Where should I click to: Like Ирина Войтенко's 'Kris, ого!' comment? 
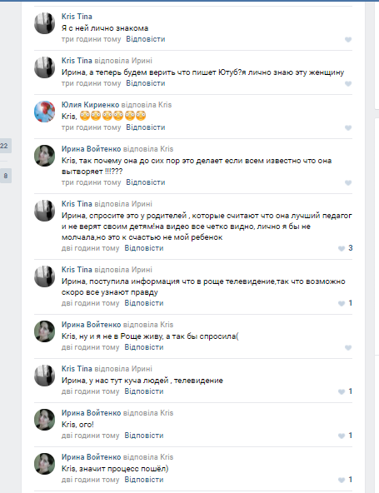click(345, 436)
